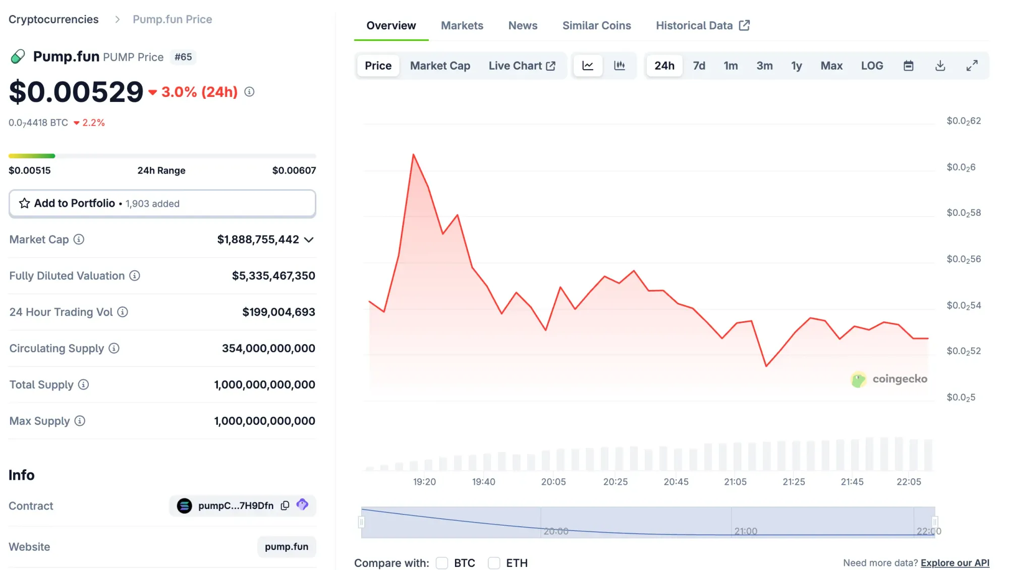Click the 24h Range progress bar

tap(162, 156)
